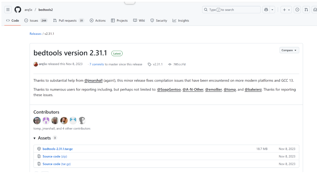Screen dimensions: 317x176
Task: Switch to the Security tab
Action: (x=159, y=20)
